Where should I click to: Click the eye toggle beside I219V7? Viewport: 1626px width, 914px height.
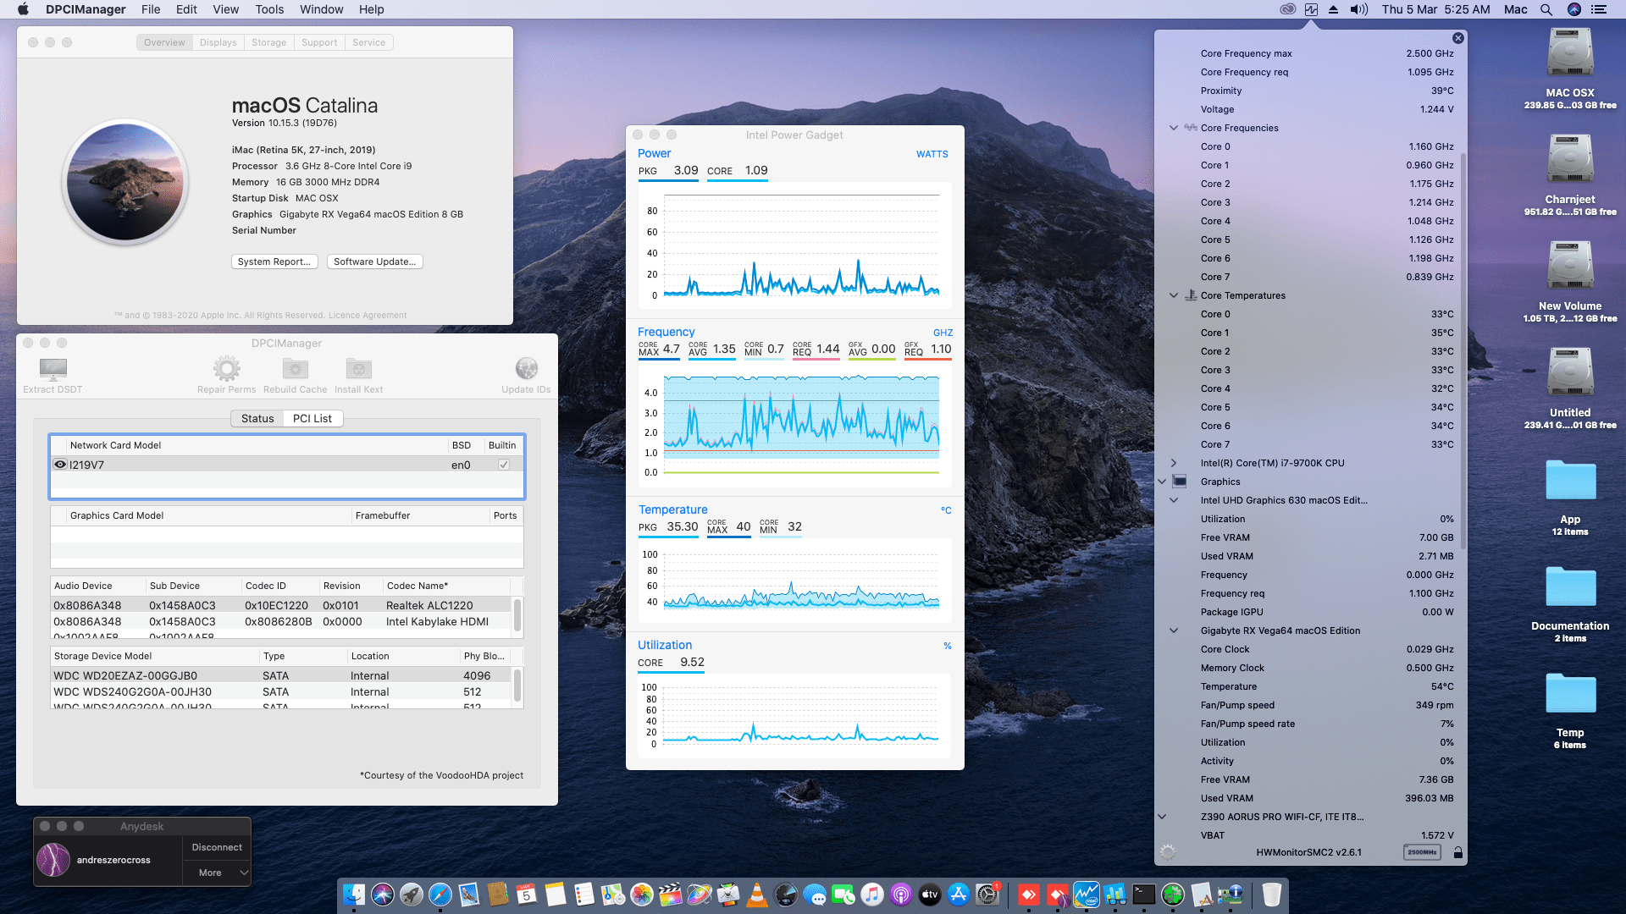60,464
